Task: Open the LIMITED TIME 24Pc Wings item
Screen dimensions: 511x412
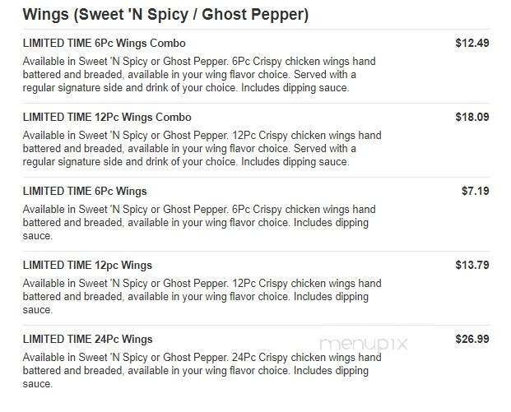Action: 87,339
